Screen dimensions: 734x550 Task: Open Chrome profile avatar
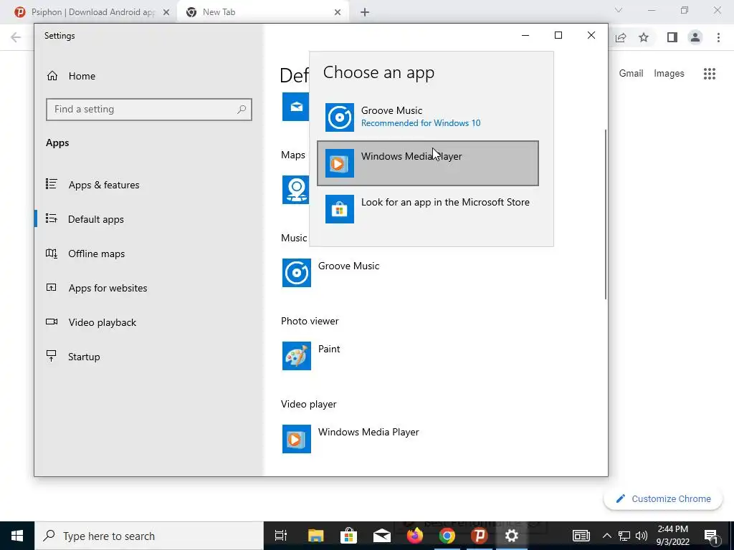(x=695, y=37)
